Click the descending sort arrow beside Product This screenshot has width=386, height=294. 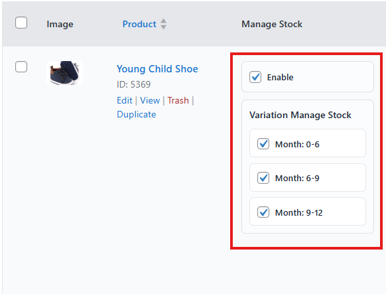tap(163, 27)
